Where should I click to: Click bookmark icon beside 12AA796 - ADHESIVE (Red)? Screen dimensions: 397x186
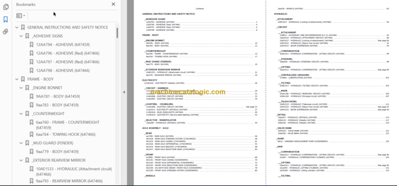[32, 53]
